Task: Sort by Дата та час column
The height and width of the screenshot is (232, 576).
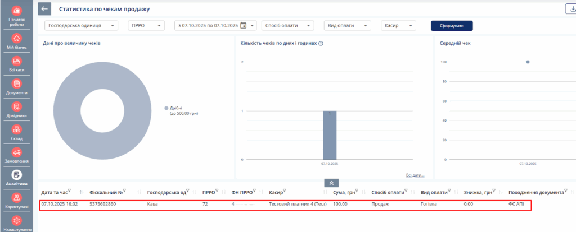Action: coord(82,192)
